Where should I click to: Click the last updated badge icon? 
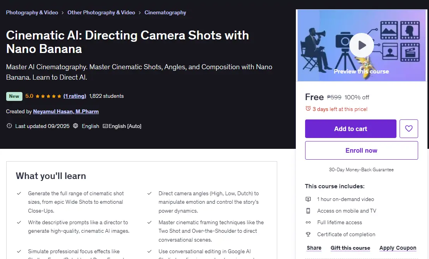coord(9,126)
